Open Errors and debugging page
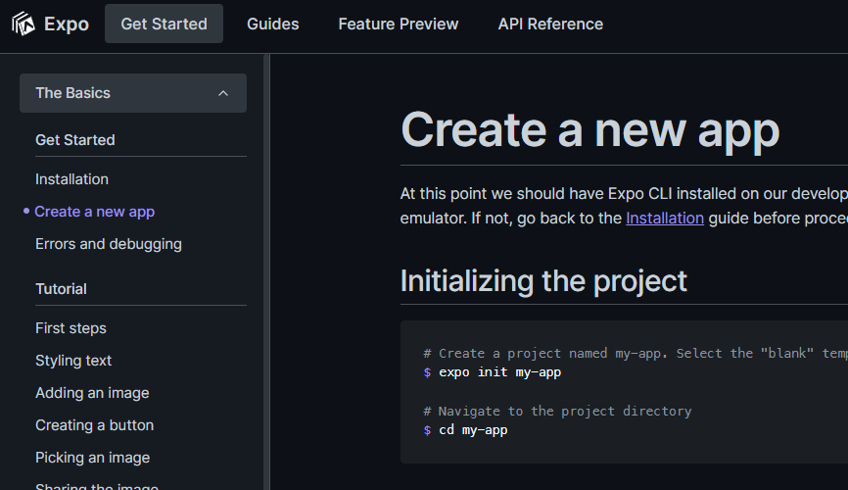Image resolution: width=848 pixels, height=490 pixels. point(109,244)
